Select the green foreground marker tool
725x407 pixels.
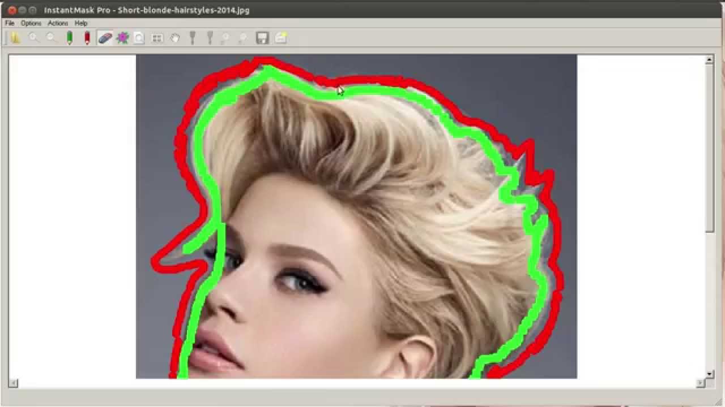tap(70, 38)
